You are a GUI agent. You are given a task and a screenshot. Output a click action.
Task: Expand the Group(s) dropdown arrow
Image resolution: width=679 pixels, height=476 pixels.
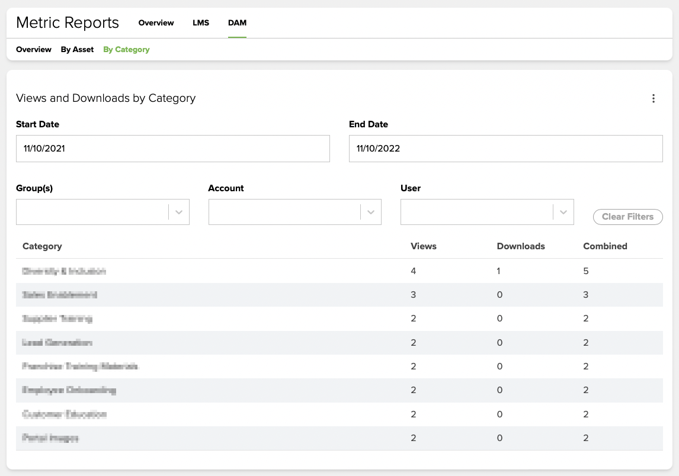179,212
